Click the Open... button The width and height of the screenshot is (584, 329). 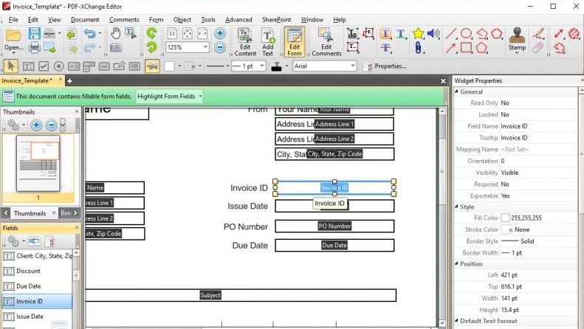pos(13,40)
